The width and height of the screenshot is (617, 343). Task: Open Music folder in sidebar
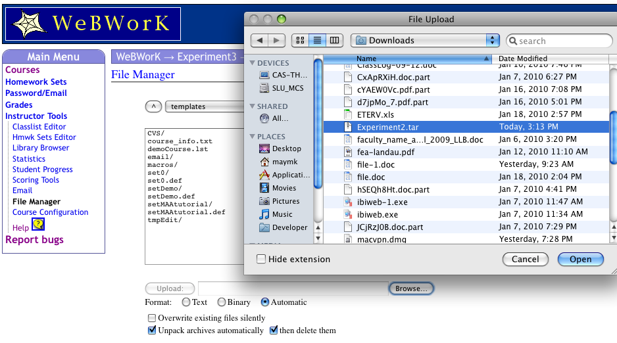tap(276, 214)
